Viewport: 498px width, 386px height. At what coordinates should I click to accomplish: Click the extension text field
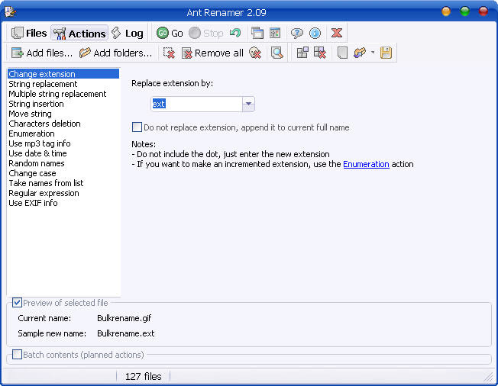point(196,104)
